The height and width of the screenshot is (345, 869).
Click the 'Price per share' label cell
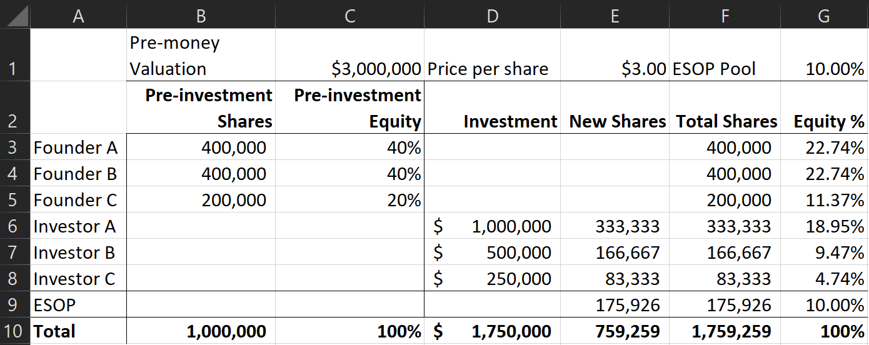[493, 55]
